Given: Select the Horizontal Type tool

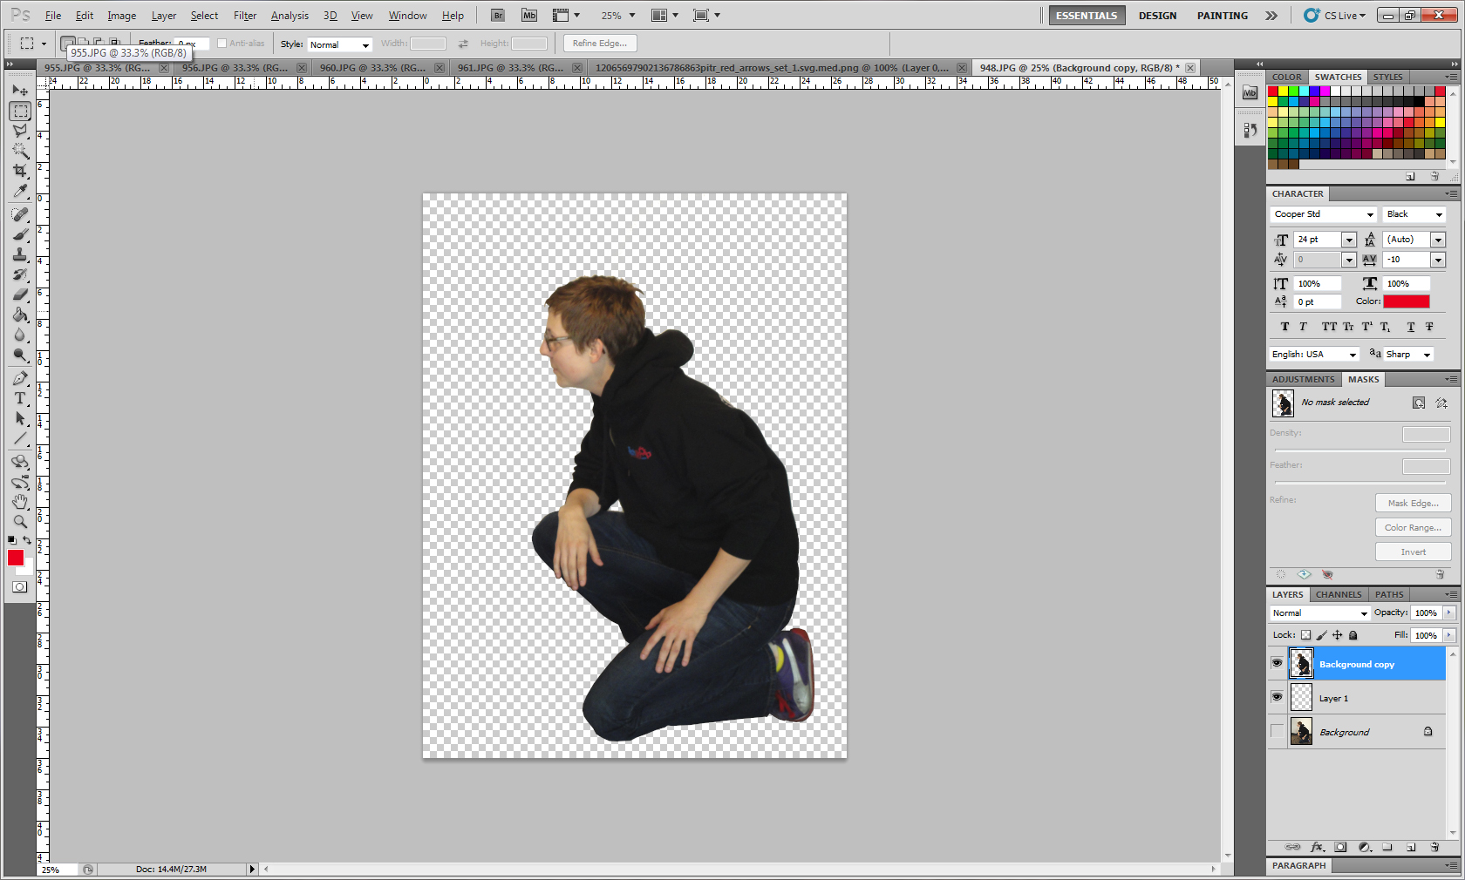Looking at the screenshot, I should (x=20, y=398).
